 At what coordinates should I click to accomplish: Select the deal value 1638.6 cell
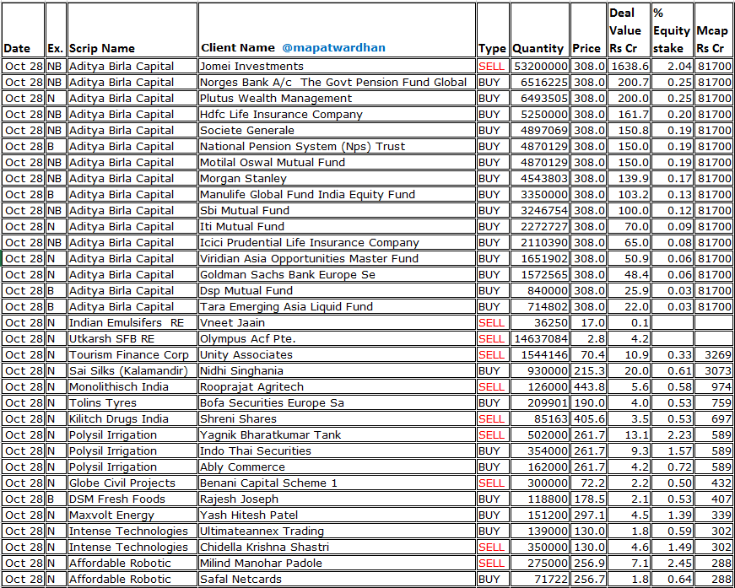click(x=629, y=66)
